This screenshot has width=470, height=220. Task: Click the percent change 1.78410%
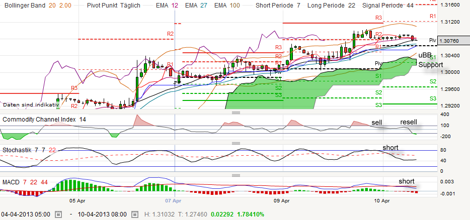[251, 214]
